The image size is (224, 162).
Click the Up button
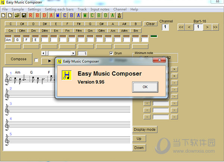[x=139, y=138]
